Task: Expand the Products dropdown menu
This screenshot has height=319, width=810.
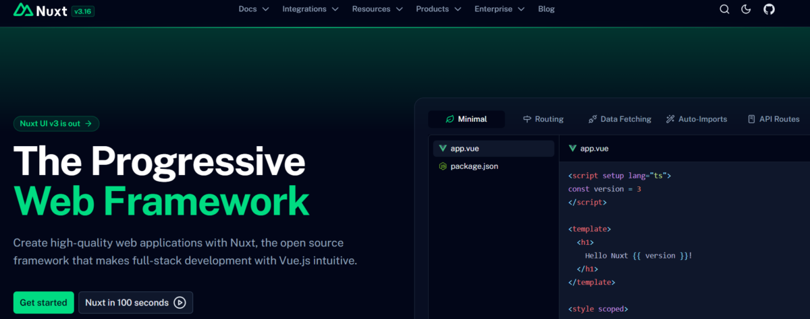Action: (x=439, y=9)
